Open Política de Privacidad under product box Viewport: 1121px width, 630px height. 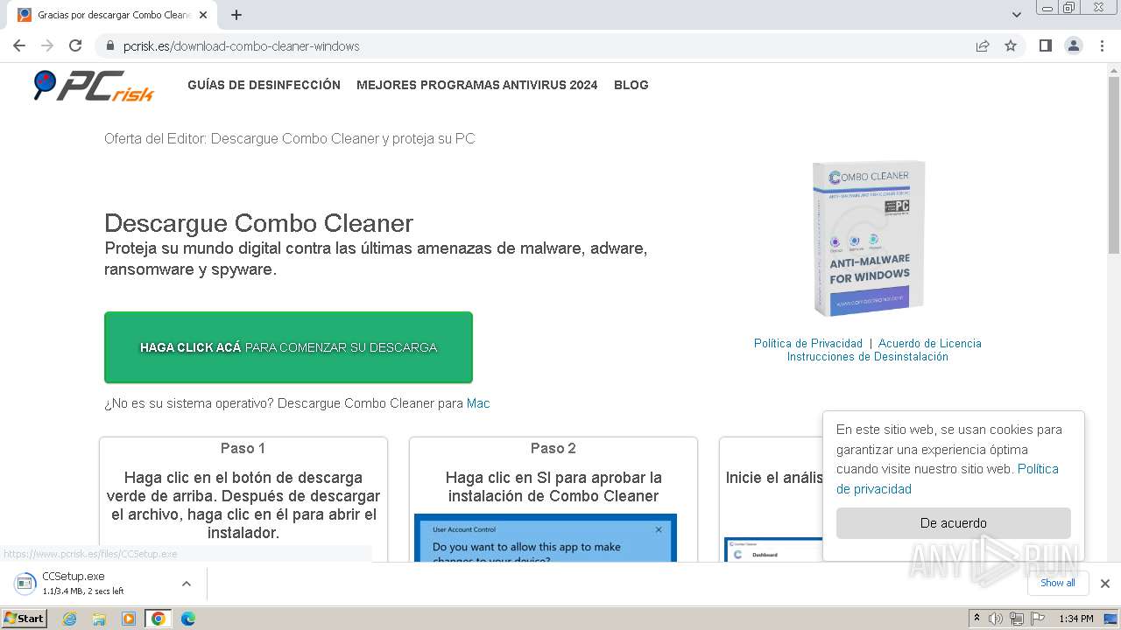tap(807, 343)
